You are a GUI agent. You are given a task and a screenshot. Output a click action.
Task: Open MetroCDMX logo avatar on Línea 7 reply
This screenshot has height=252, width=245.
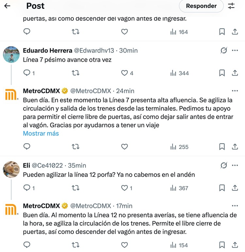coord(11,95)
